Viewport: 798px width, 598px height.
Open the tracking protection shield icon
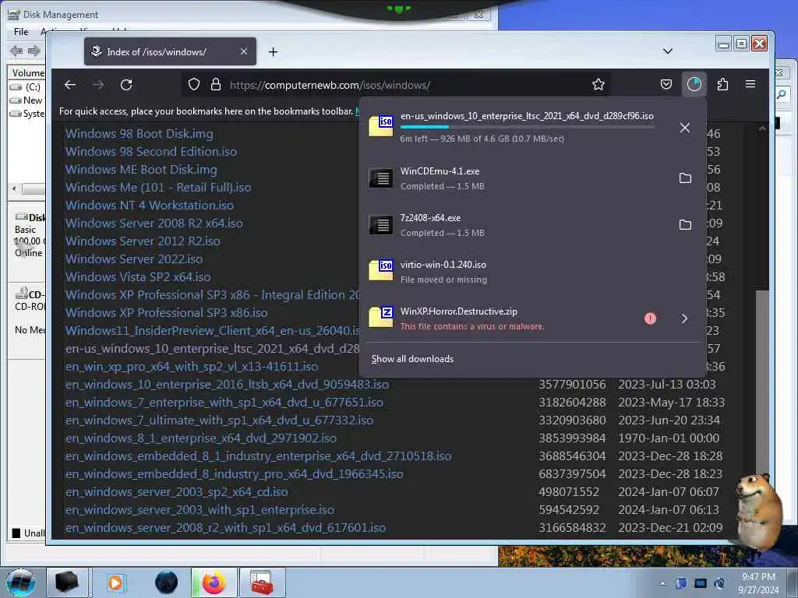pyautogui.click(x=194, y=84)
